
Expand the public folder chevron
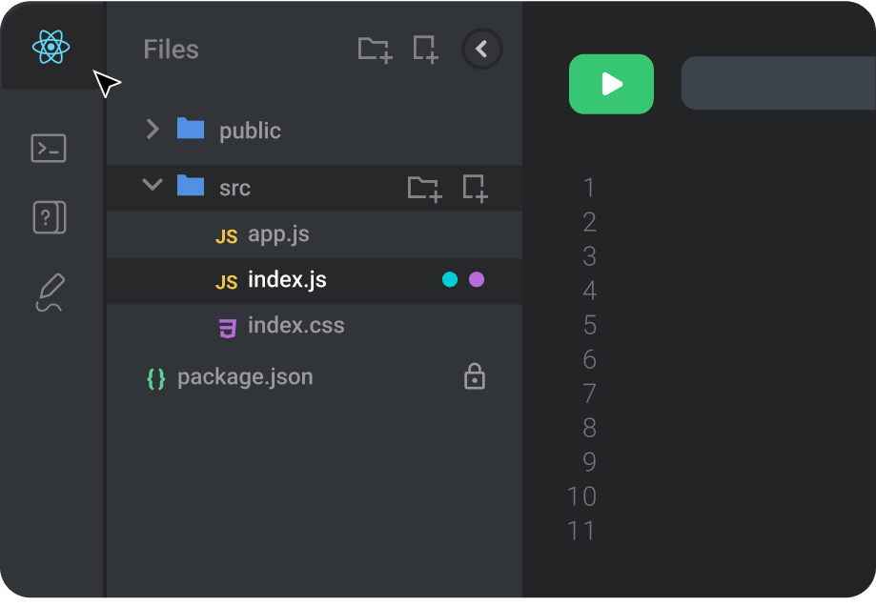(x=153, y=130)
